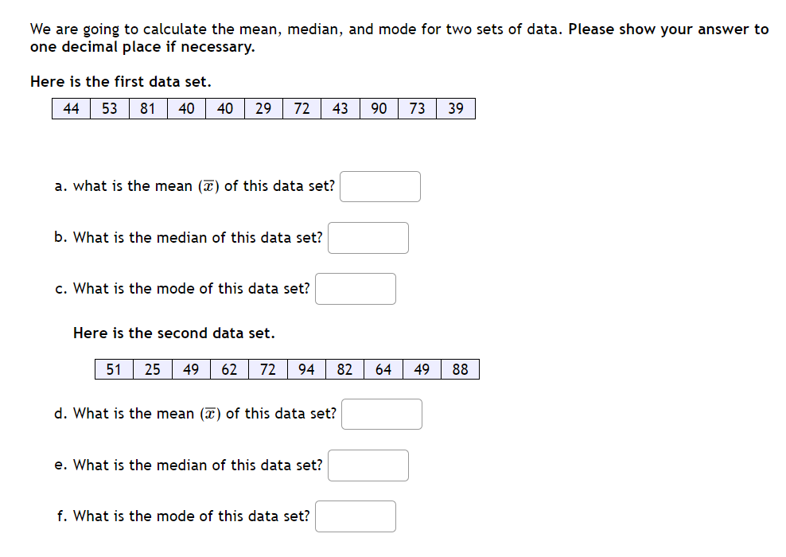
Task: Select the cell containing 90 in first data set
Action: pos(378,108)
